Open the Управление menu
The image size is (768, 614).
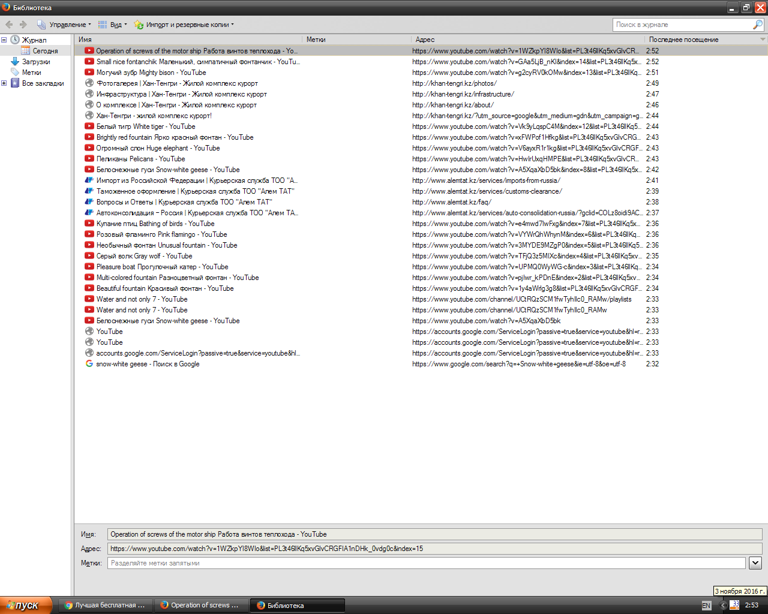(64, 25)
